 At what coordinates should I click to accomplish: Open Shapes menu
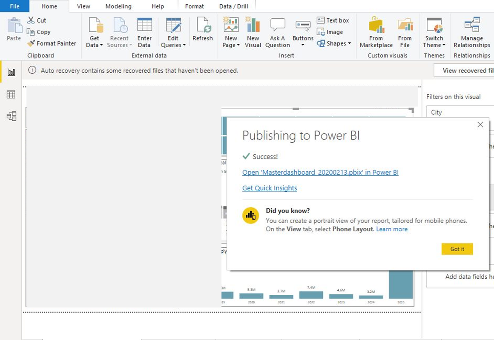coord(333,43)
